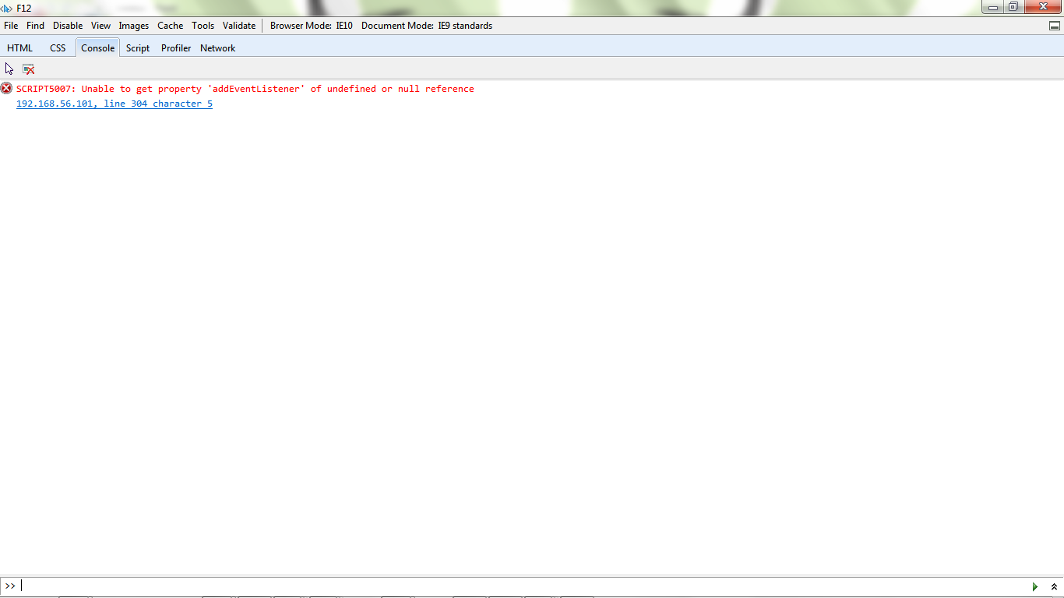Open the View menu

pos(100,26)
